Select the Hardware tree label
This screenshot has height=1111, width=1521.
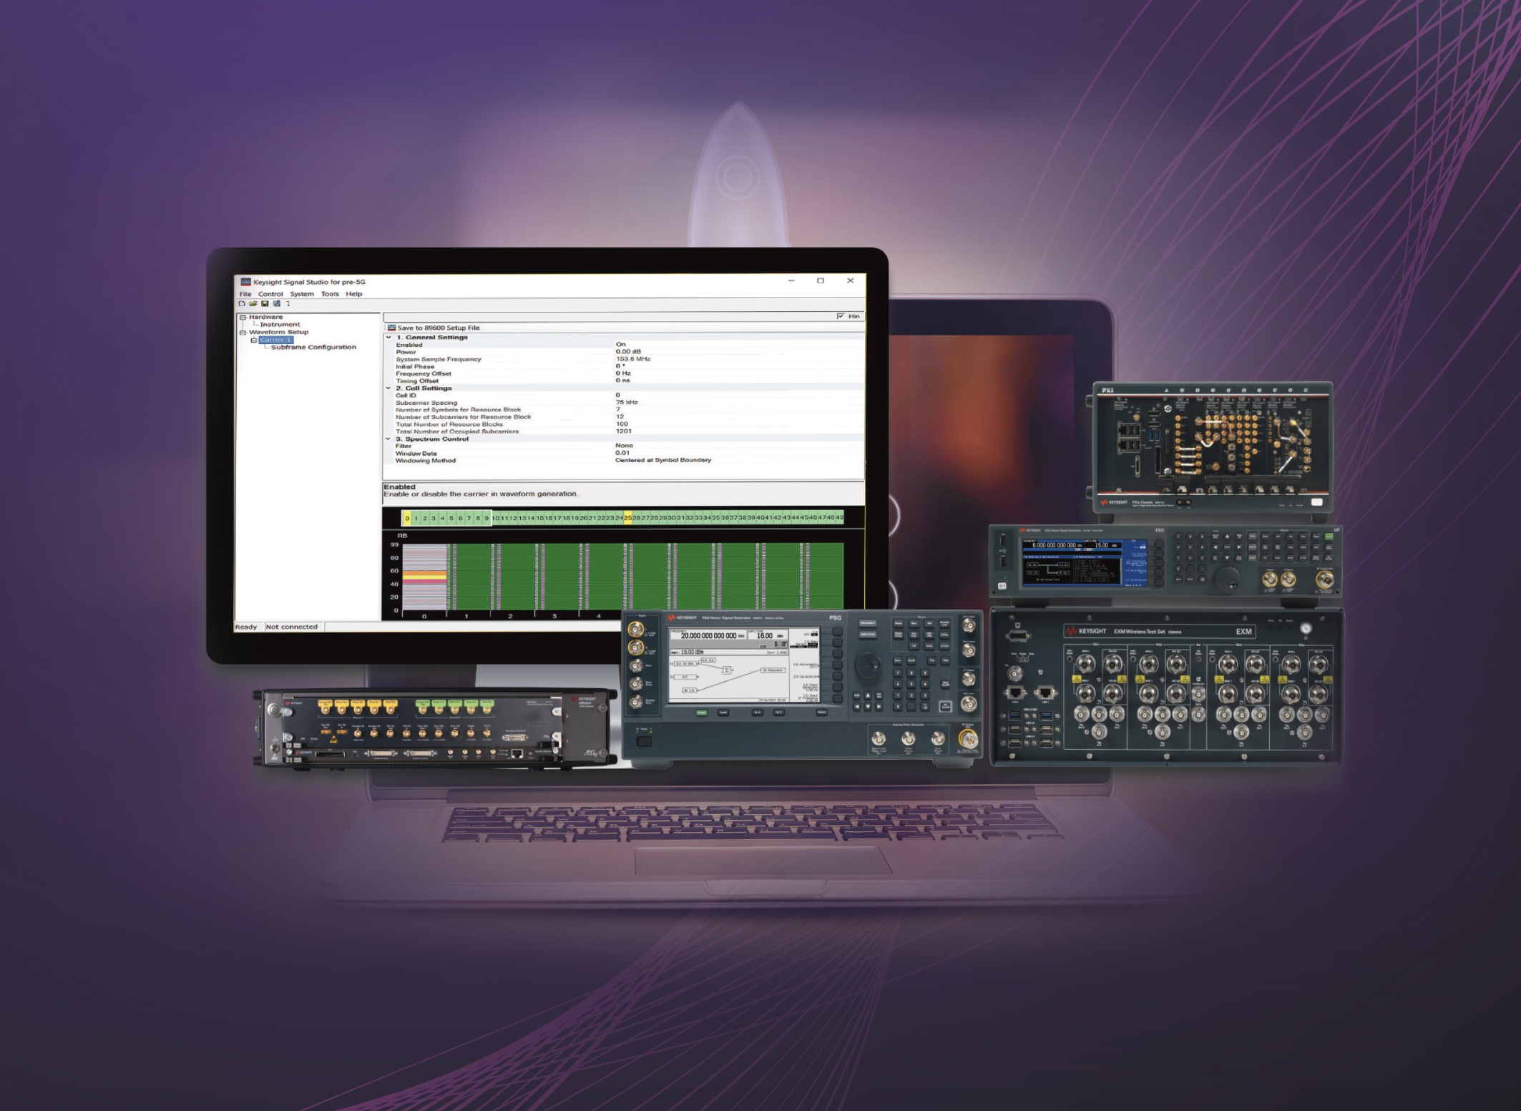[x=265, y=317]
